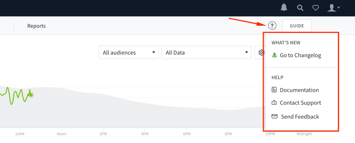The image size is (355, 143).
Task: Click the GUIDE button
Action: pos(297,26)
